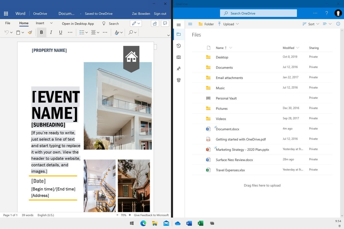Select the Format Painter brush
Image resolution: width=344 pixels, height=229 pixels.
[30, 32]
